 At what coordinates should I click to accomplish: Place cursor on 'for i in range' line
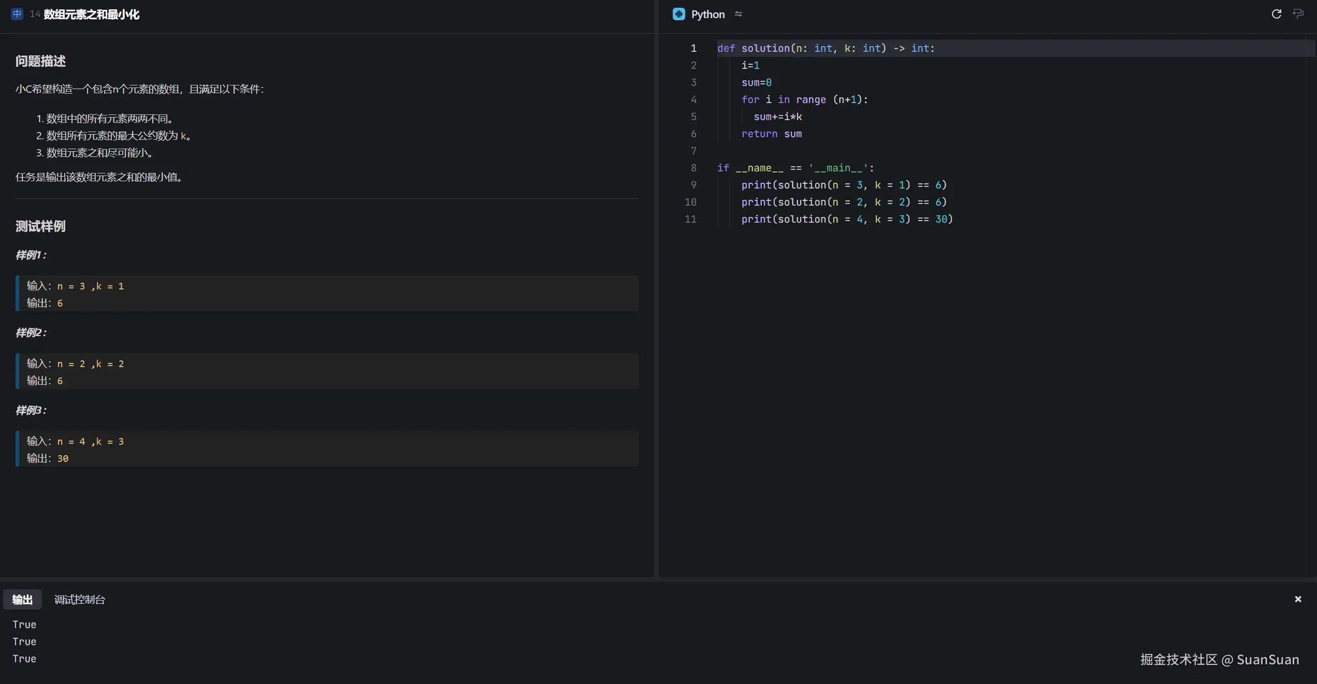[x=804, y=99]
